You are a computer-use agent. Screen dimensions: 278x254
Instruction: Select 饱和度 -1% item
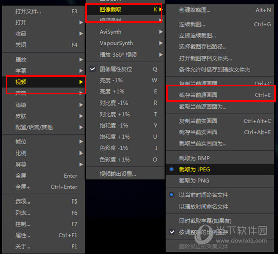coord(125,126)
